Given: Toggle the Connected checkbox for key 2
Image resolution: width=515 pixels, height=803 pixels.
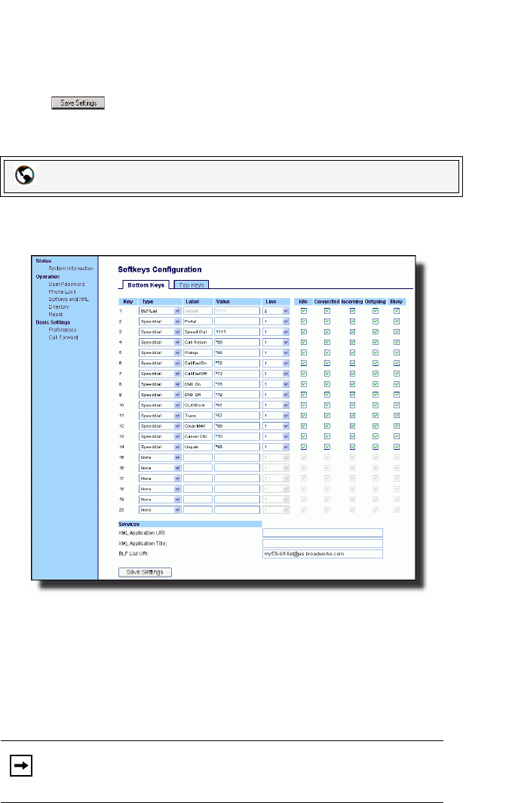Looking at the screenshot, I should click(x=327, y=322).
